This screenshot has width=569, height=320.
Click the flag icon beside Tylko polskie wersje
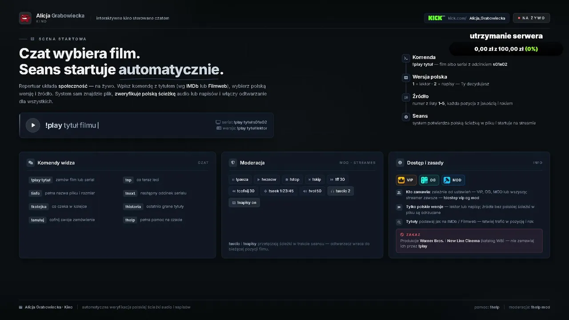[399, 207]
